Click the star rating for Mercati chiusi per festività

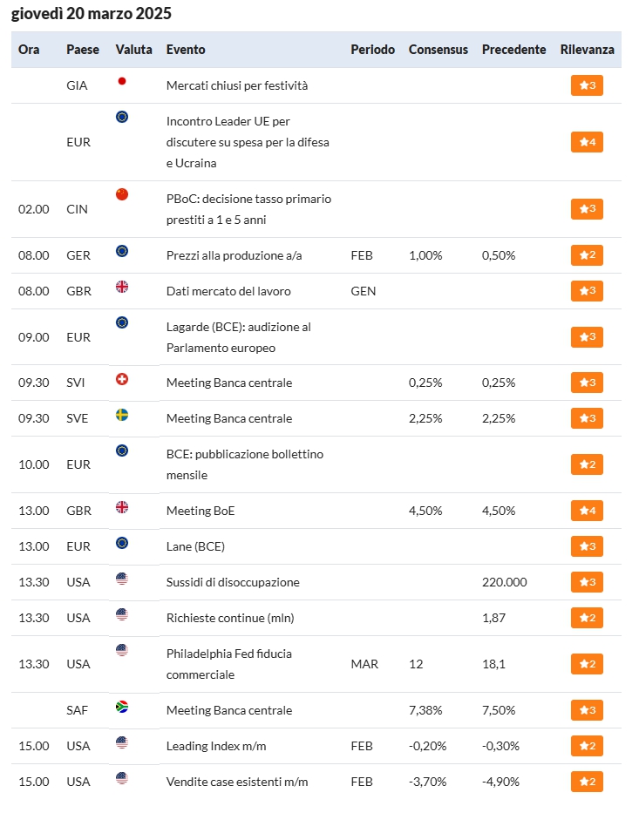587,85
